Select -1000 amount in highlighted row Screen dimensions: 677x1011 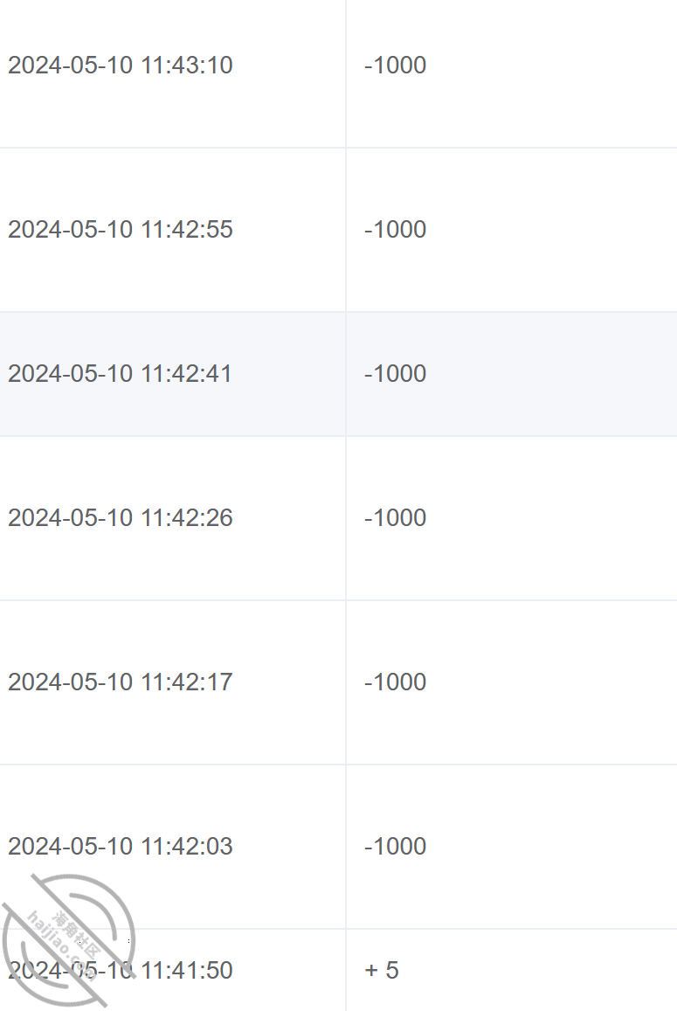click(x=395, y=374)
